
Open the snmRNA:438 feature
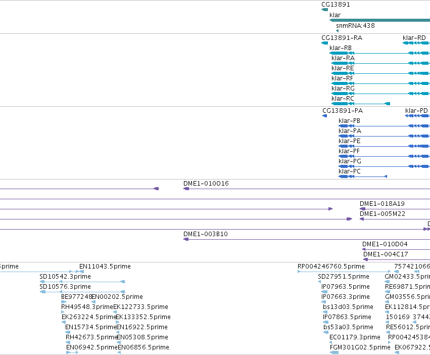[355, 25]
